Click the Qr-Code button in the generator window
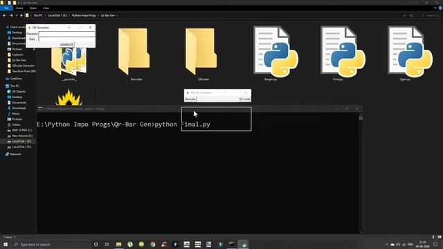This screenshot has height=249, width=443. click(244, 99)
